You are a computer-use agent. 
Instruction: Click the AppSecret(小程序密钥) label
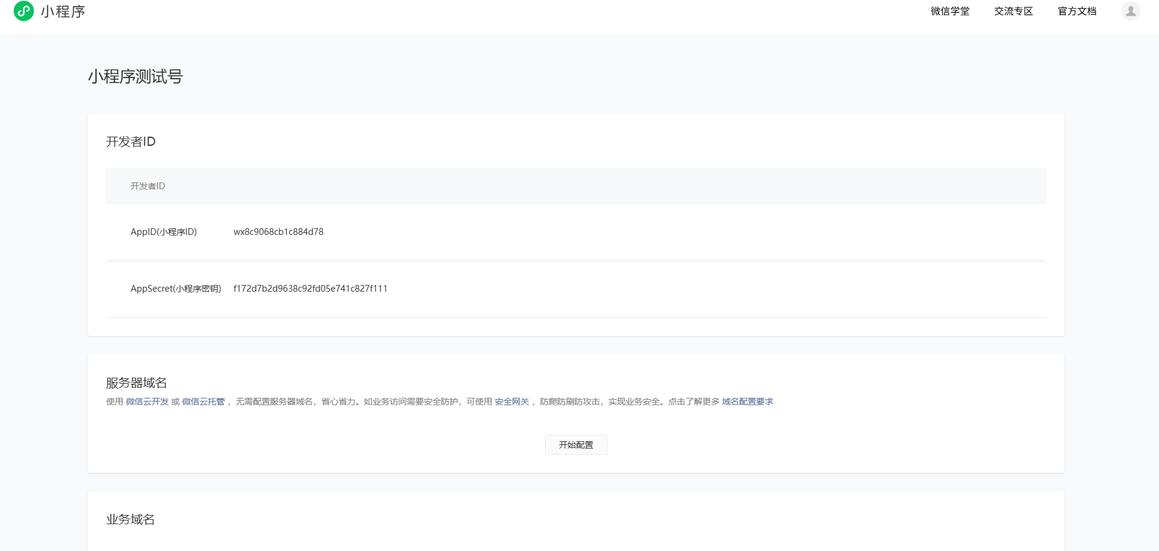click(176, 289)
